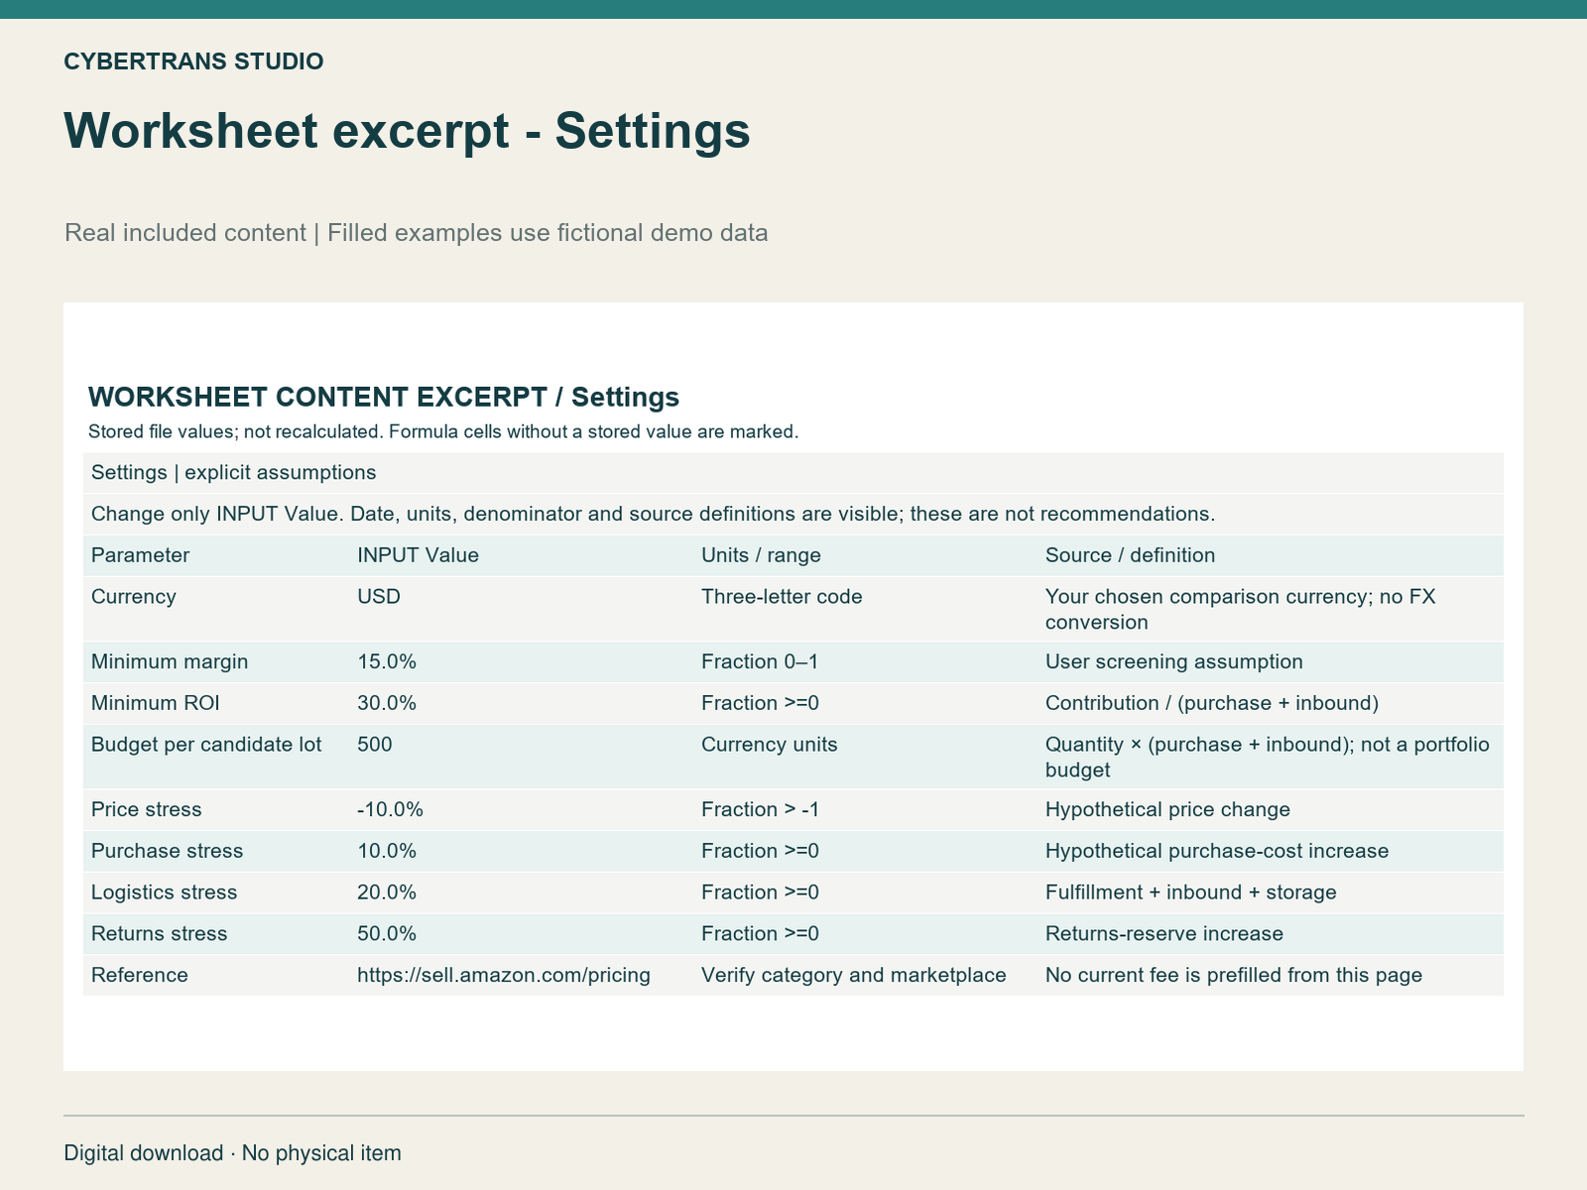Select the 'Worksheet excerpt - Settings' title

407,131
